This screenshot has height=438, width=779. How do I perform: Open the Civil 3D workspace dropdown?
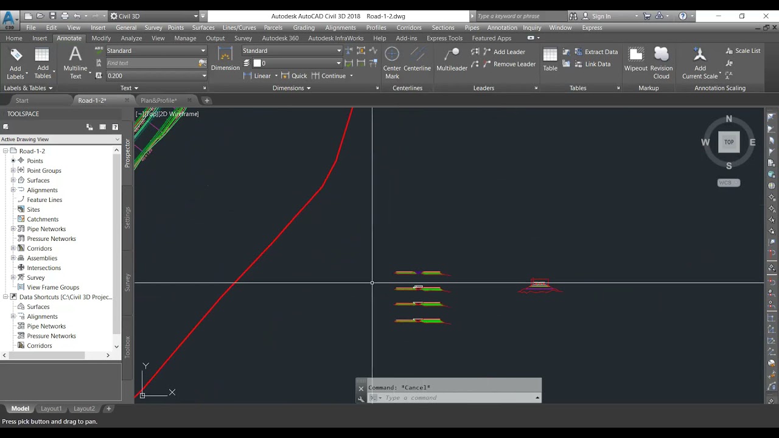coord(195,16)
